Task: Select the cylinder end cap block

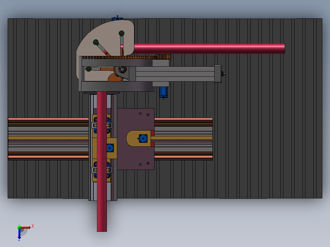Action: pyautogui.click(x=218, y=74)
